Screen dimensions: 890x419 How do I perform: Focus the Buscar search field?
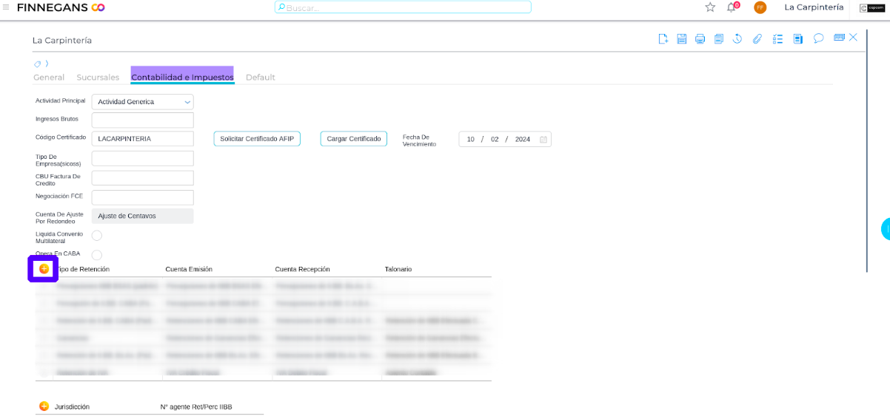click(x=403, y=7)
